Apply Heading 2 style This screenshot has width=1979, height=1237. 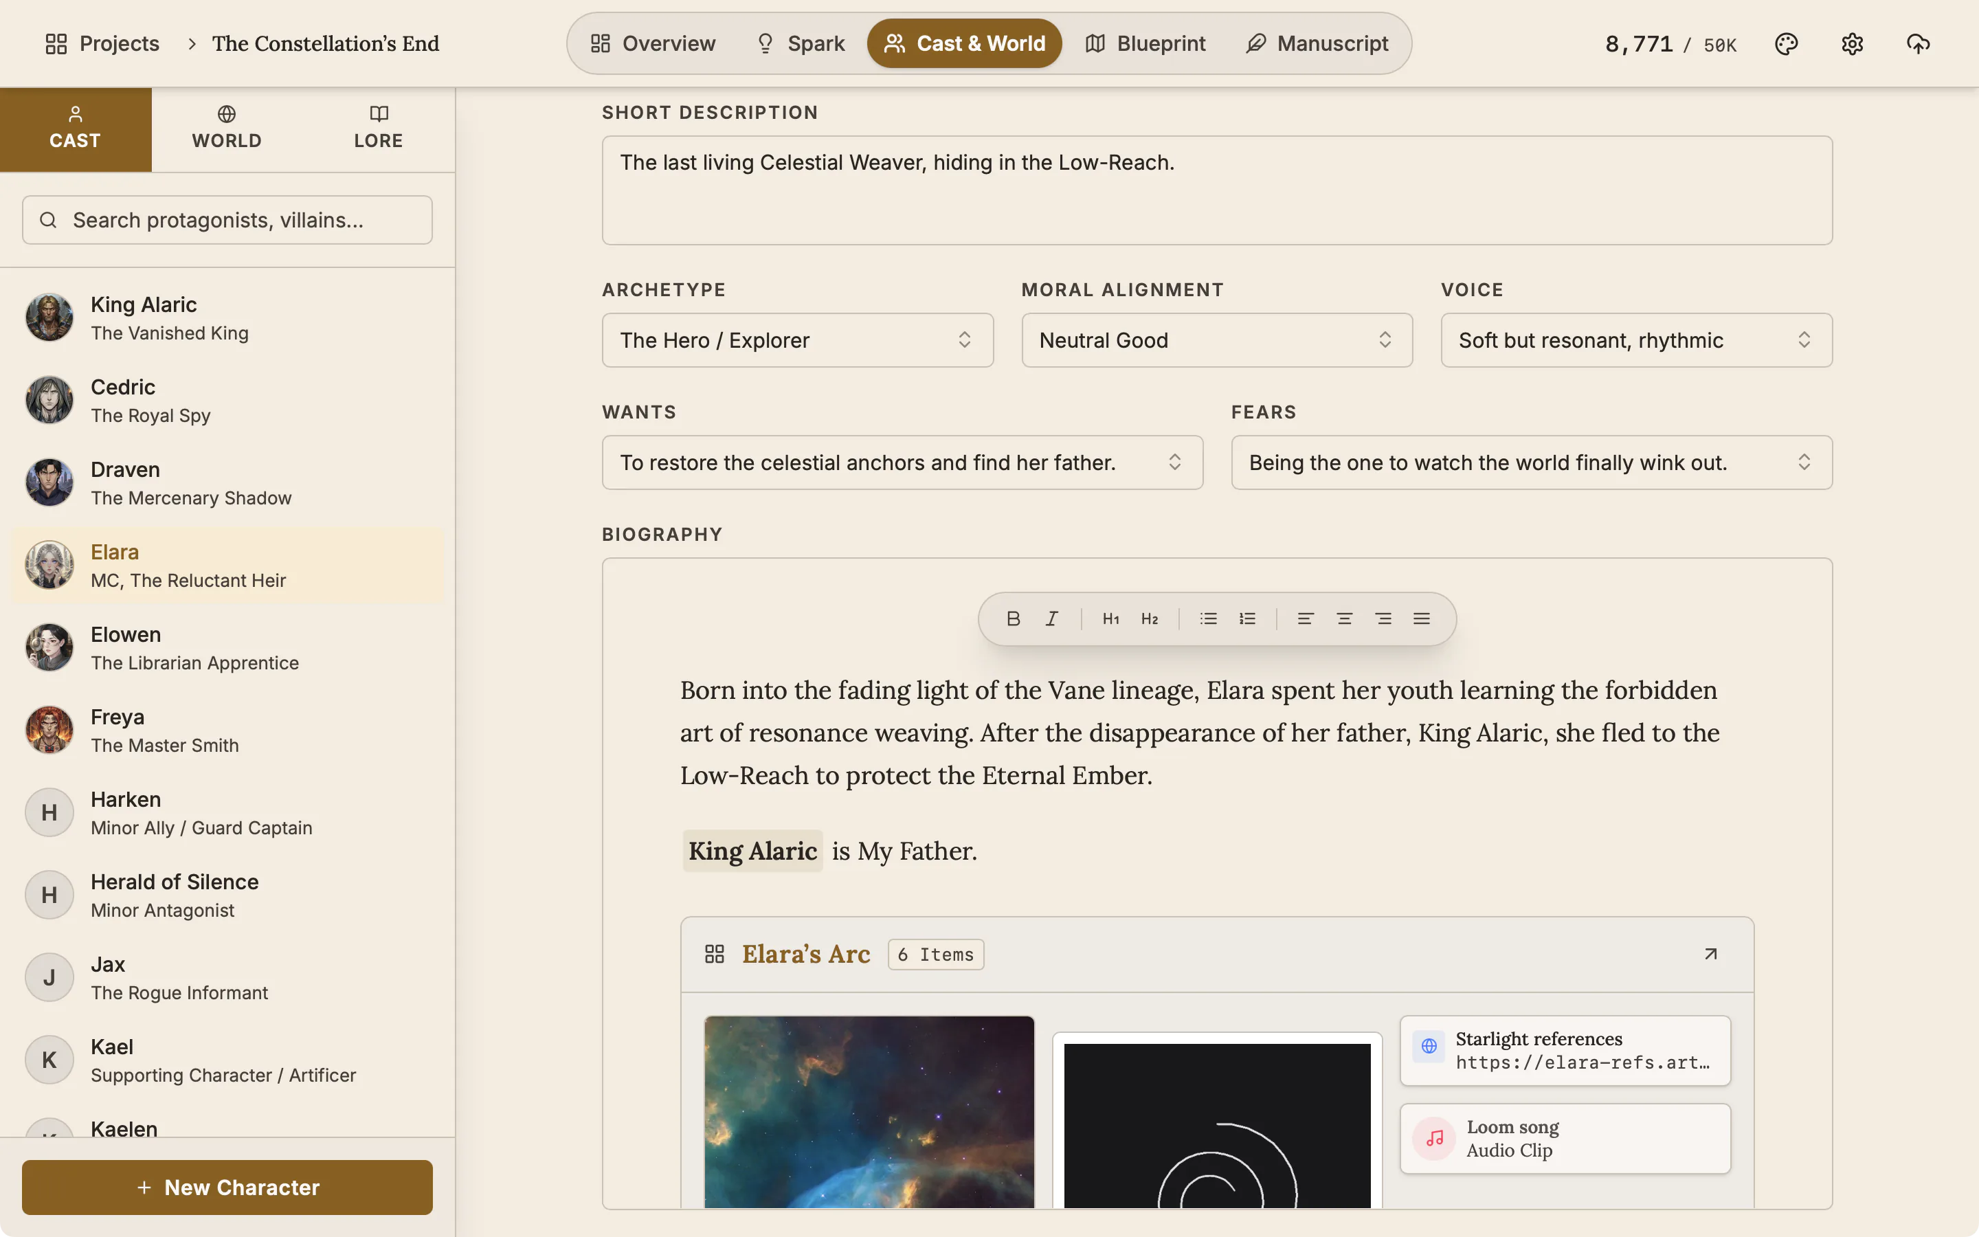click(x=1150, y=618)
